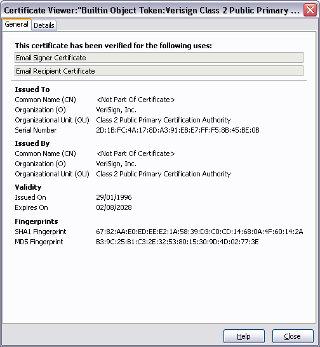Image resolution: width=320 pixels, height=347 pixels.
Task: Select the General tab
Action: 17,24
